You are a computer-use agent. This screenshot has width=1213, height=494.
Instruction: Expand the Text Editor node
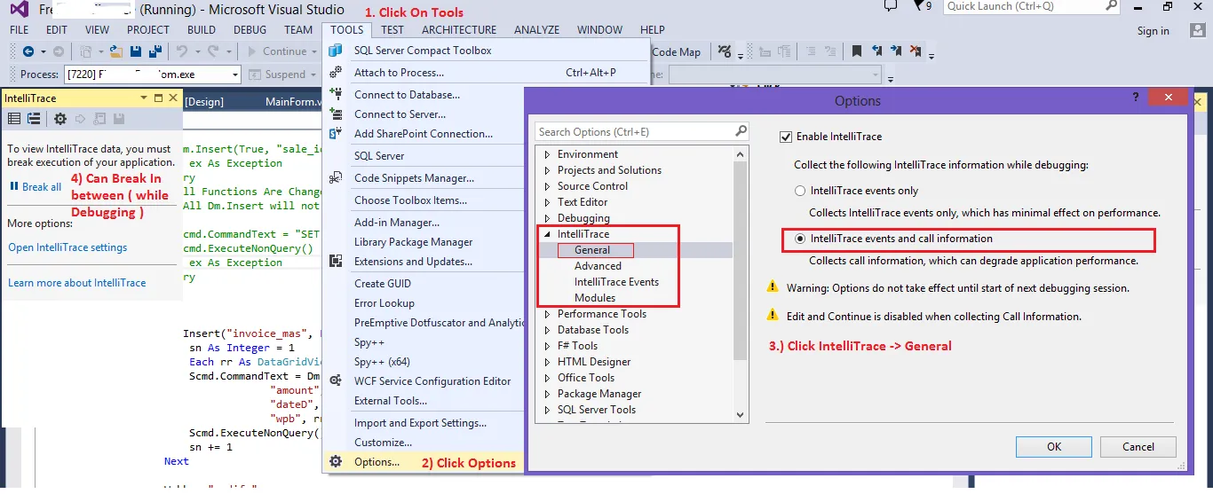[x=548, y=202]
